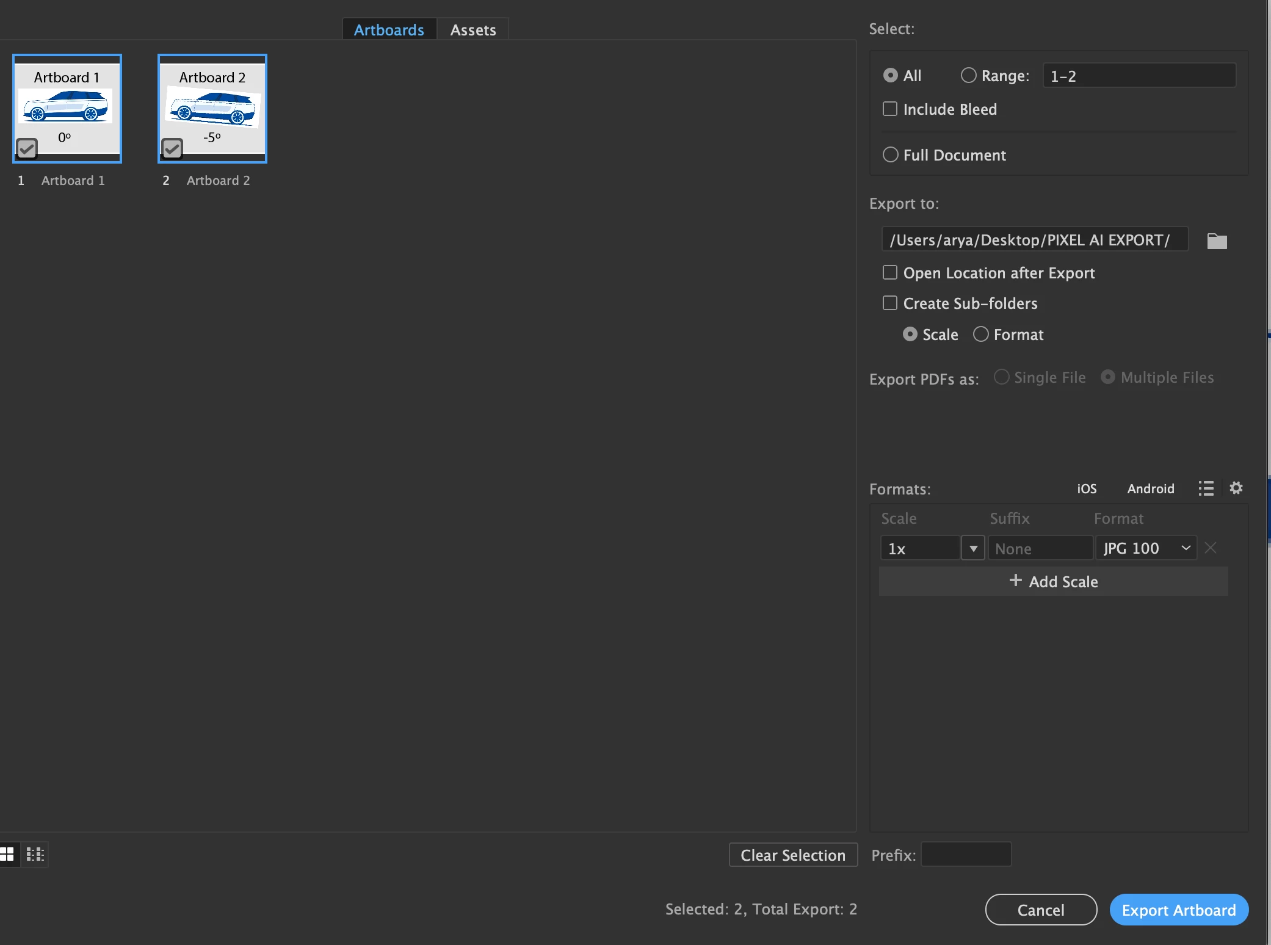Open the formats settings gear icon
Screen dimensions: 1271x945
tap(1236, 488)
